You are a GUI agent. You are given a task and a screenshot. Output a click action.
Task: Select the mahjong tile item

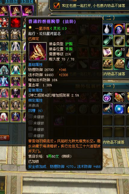[x=108, y=52]
